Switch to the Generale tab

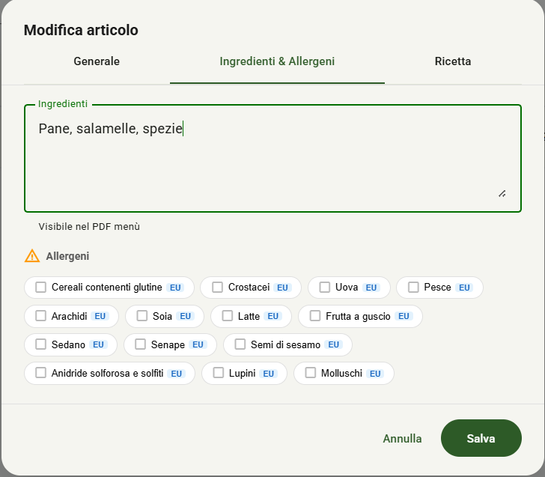pos(97,61)
